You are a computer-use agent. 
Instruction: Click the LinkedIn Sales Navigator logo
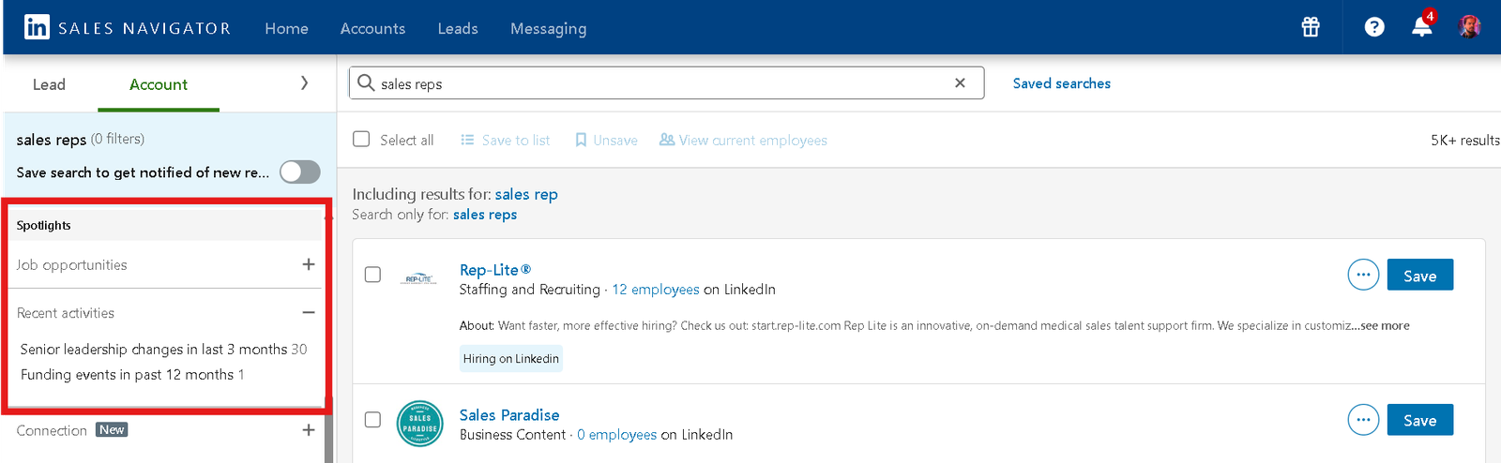pyautogui.click(x=127, y=27)
